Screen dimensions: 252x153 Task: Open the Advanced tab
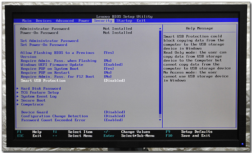pos(65,21)
